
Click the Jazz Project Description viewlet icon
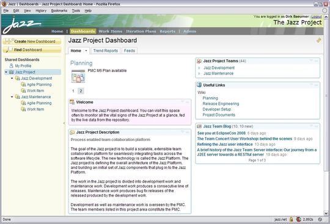pos(72,132)
